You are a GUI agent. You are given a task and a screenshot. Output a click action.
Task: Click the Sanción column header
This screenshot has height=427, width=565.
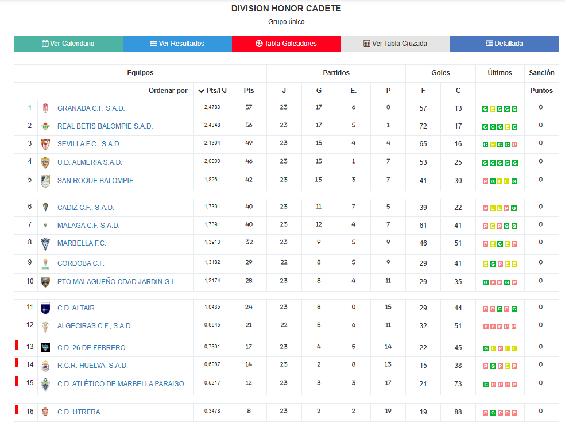(541, 73)
